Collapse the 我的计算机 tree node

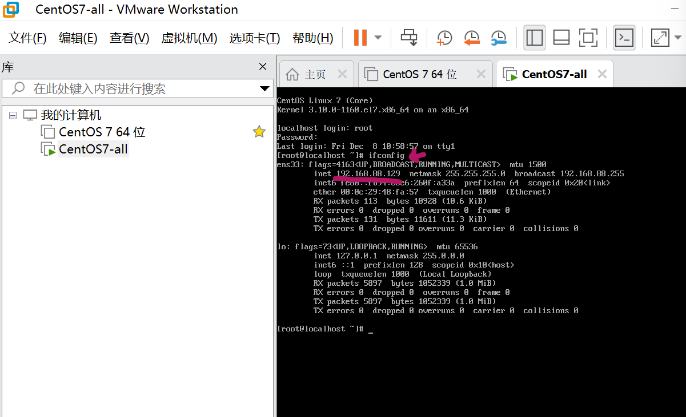(13, 115)
